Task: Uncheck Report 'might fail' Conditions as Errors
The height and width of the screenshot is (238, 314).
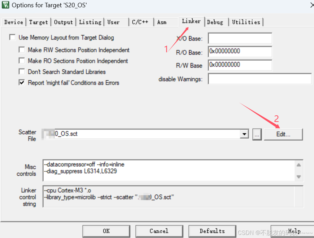Action: [22, 82]
